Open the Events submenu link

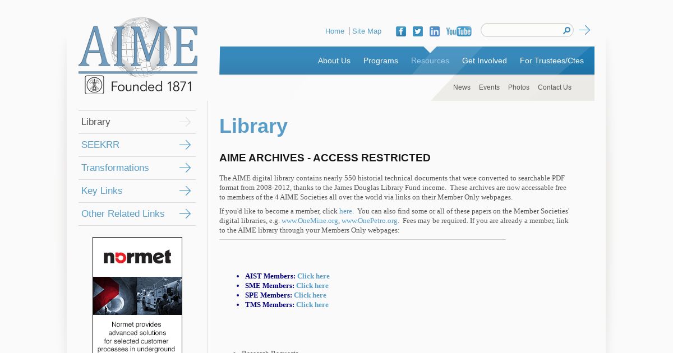[x=489, y=87]
